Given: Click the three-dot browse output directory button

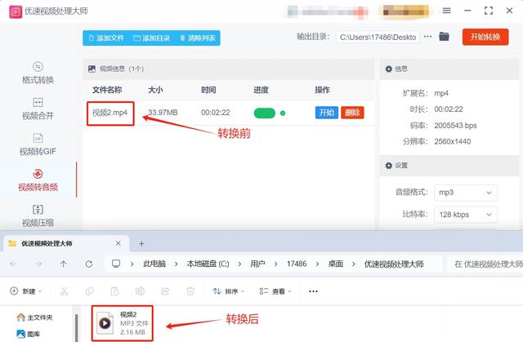Looking at the screenshot, I should (427, 37).
